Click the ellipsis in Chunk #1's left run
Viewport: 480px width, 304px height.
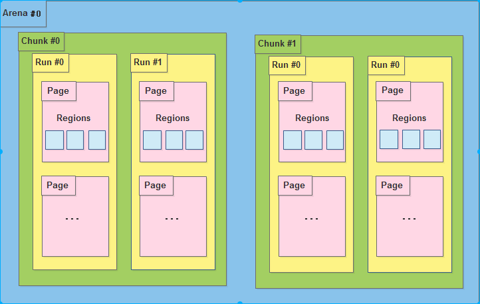[312, 219]
